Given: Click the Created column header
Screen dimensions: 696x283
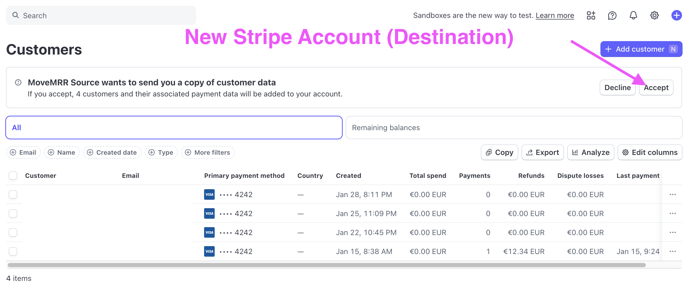Looking at the screenshot, I should tap(348, 175).
